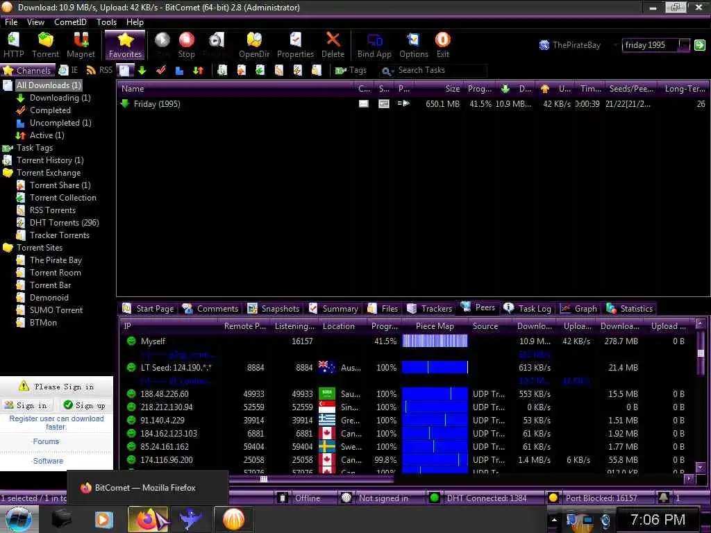Open The Pirate Bay site entry
The image size is (711, 533).
(56, 260)
